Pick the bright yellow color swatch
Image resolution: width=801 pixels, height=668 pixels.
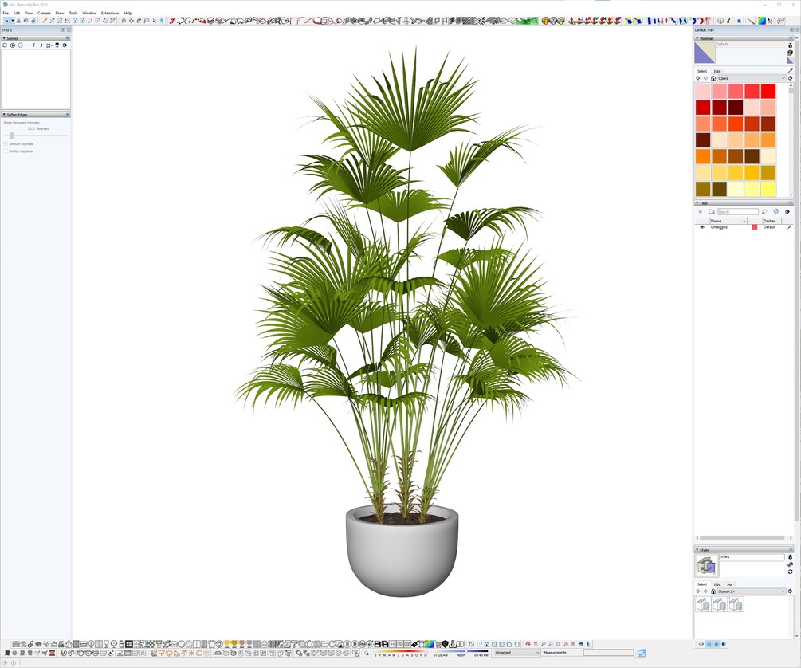click(768, 189)
